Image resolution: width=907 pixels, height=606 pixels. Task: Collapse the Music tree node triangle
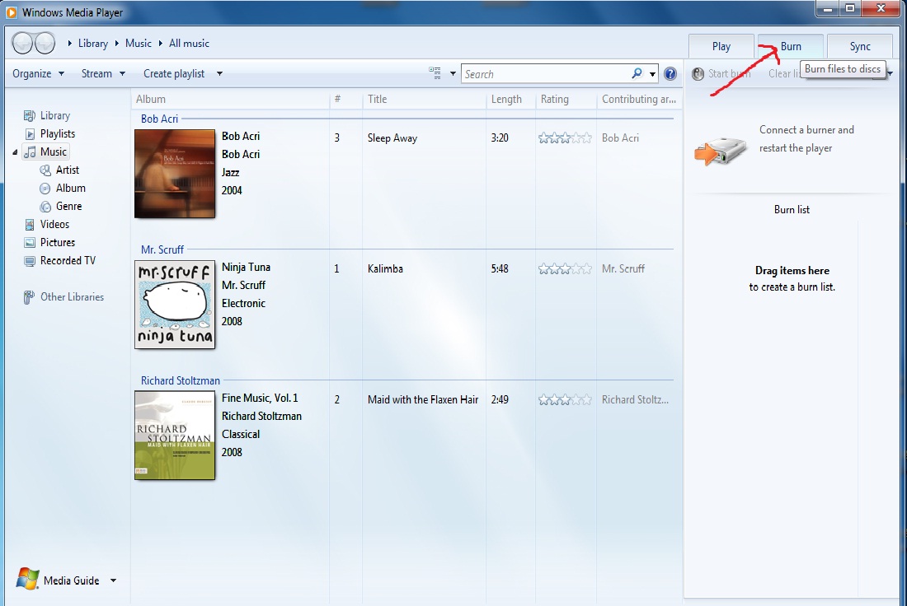15,152
